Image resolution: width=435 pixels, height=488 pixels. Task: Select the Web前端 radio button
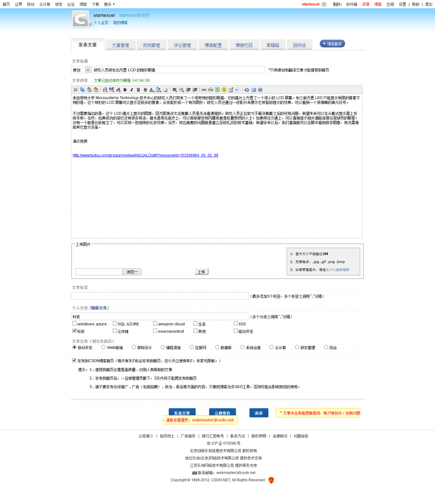[103, 347]
